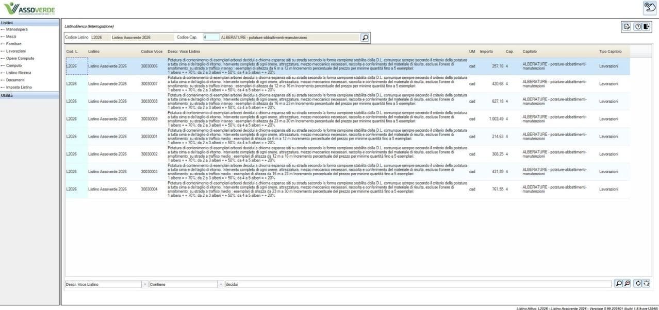Click magnifier next to ALBERATURE chapter field

coord(365,38)
